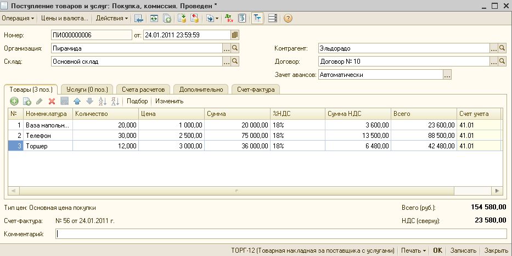The height and width of the screenshot is (256, 512).
Task: Open Операция dropdown menu
Action: pyautogui.click(x=18, y=18)
